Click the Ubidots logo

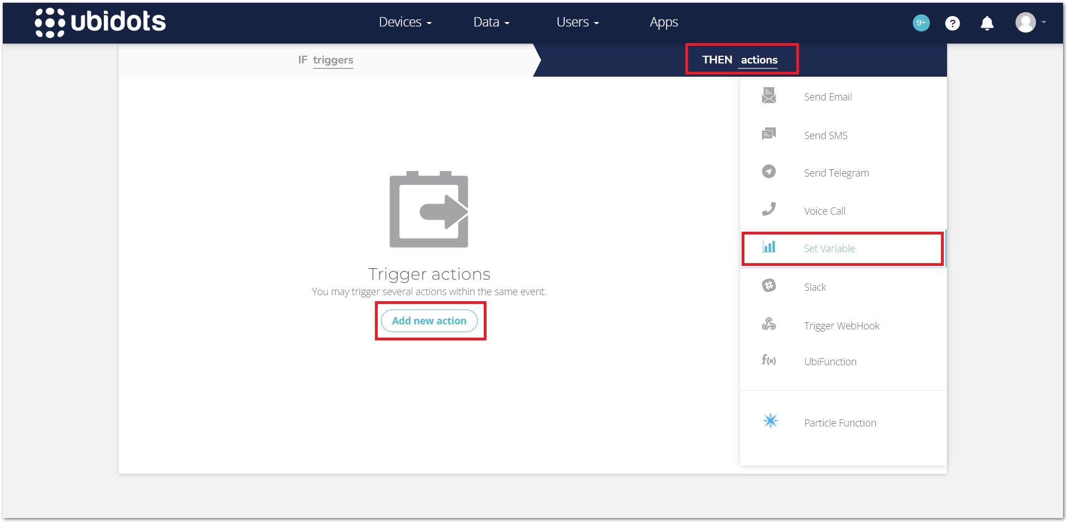click(x=100, y=23)
